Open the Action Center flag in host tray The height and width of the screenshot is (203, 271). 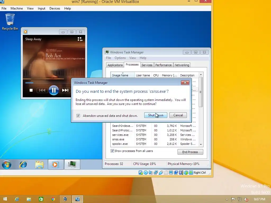click(x=233, y=199)
